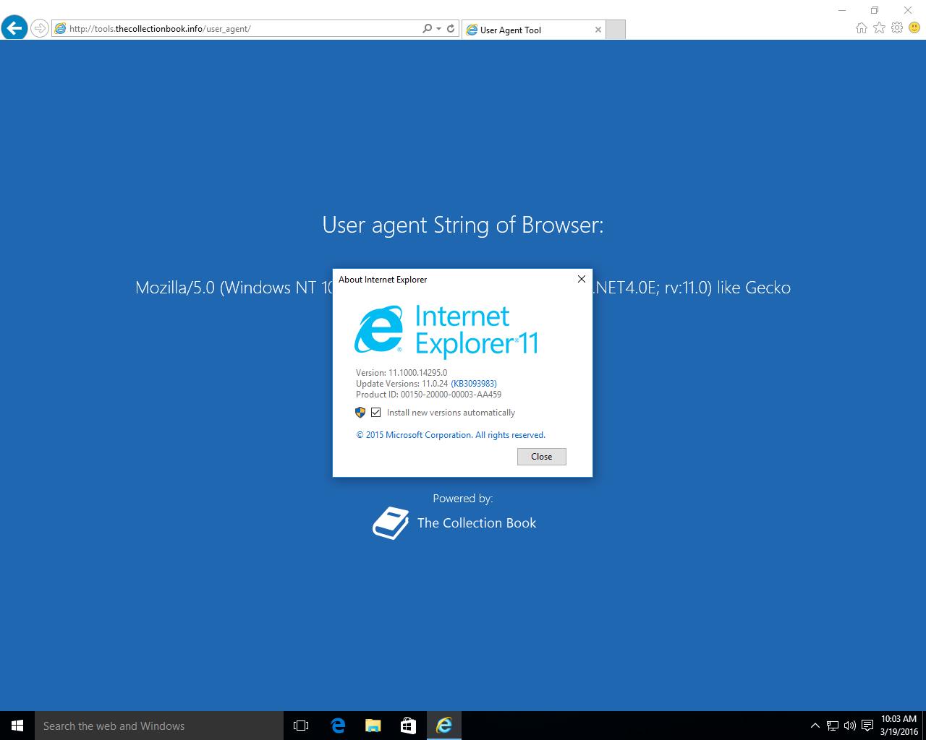
Task: Open Action Center notifications icon
Action: pyautogui.click(x=867, y=726)
